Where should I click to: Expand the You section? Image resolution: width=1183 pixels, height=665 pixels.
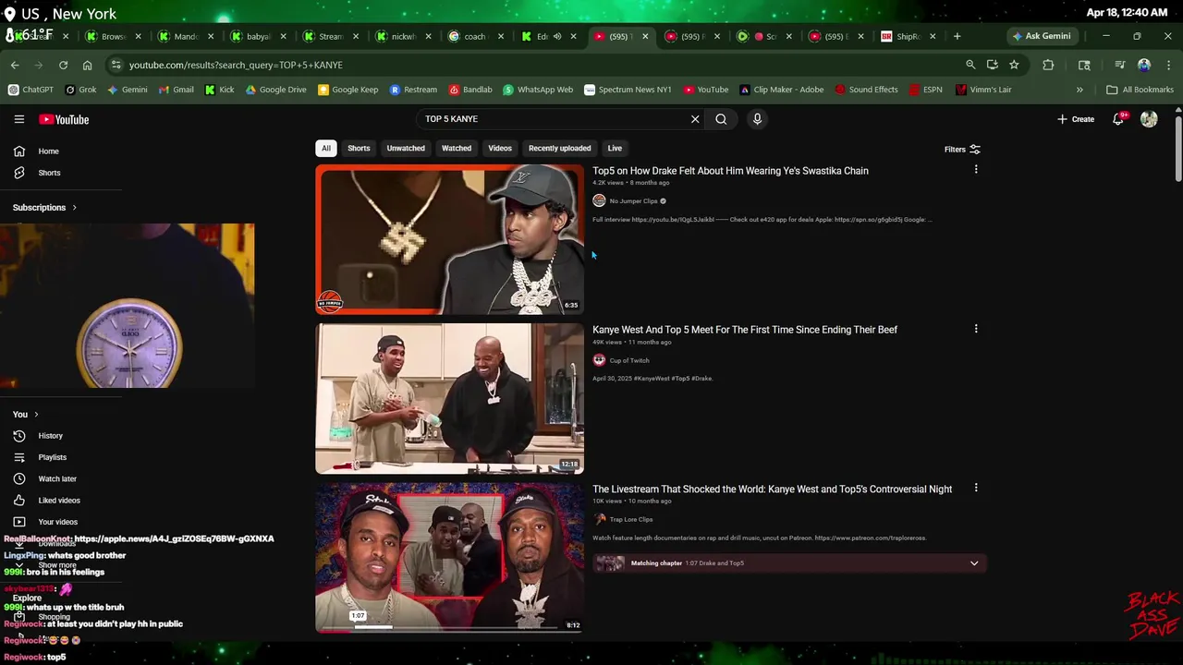pos(26,415)
